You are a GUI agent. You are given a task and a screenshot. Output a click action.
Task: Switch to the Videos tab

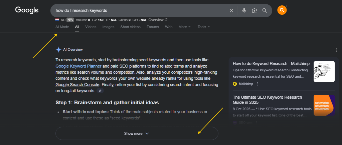91,27
